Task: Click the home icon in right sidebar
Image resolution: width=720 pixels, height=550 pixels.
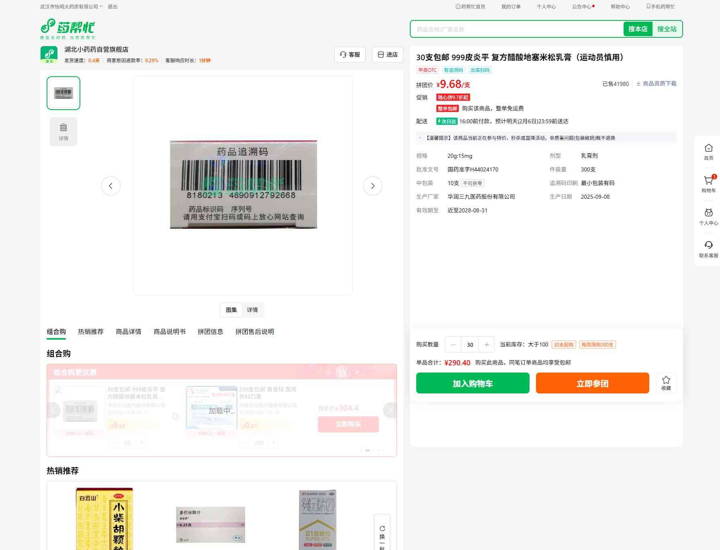Action: pos(708,152)
